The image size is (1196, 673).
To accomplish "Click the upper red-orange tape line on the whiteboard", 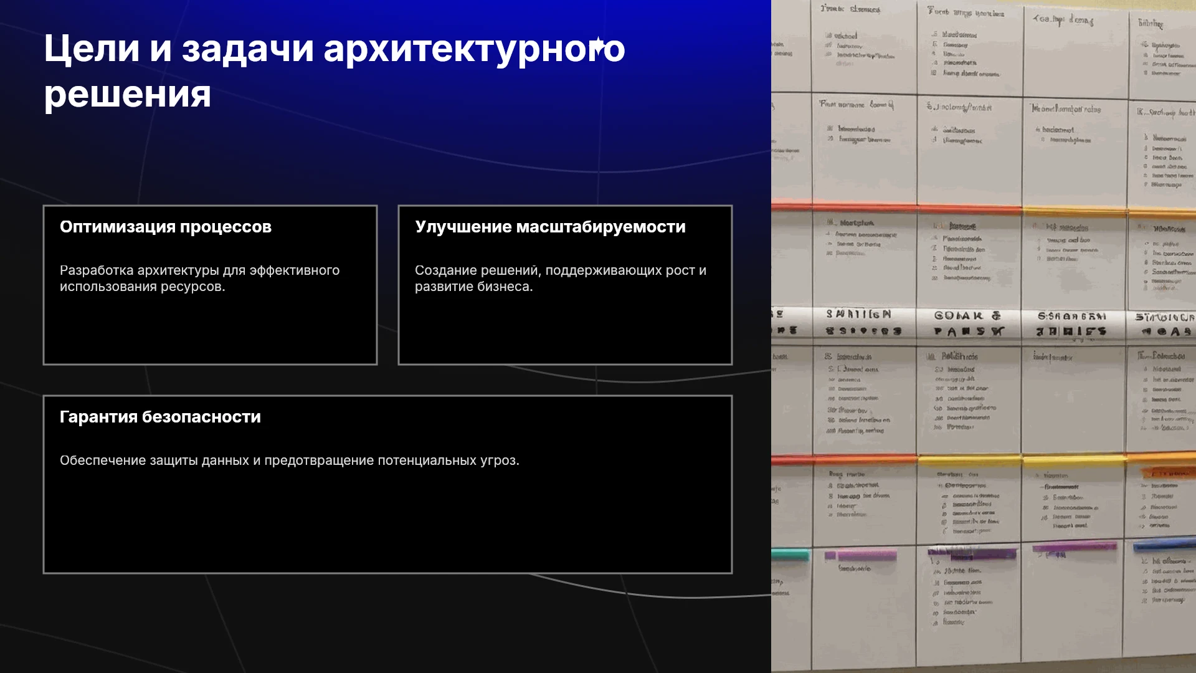I will click(x=896, y=206).
